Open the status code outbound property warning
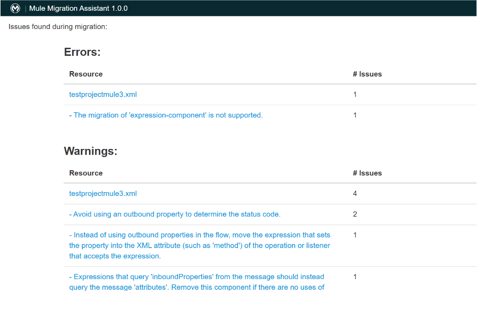This screenshot has height=336, width=477. coord(174,215)
